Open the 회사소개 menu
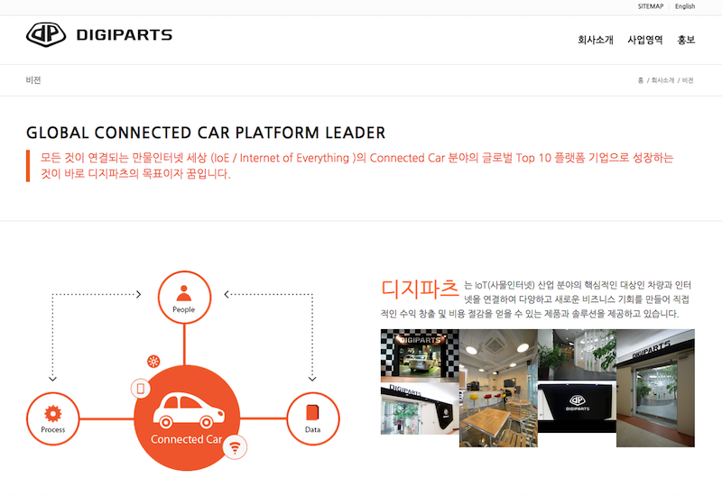 coord(596,40)
